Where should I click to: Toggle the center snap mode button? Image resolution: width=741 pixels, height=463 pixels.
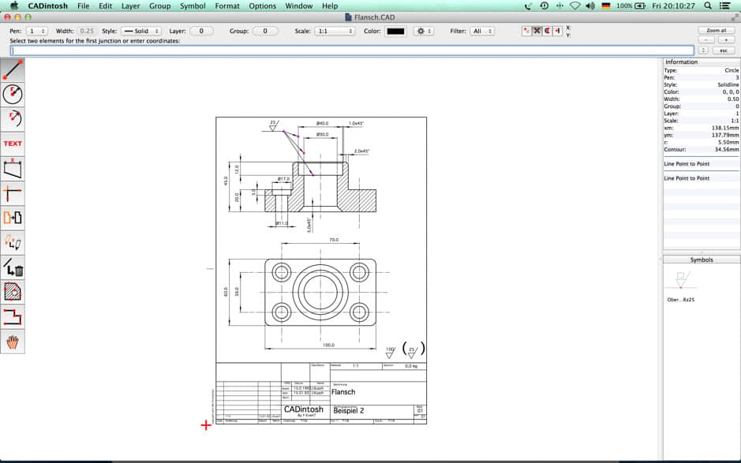point(547,31)
